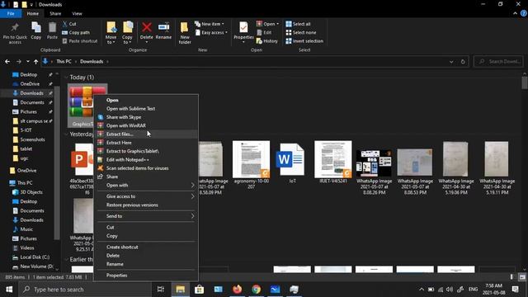This screenshot has width=528, height=297.
Task: Select 3D Objects in sidebar
Action: [x=31, y=192]
